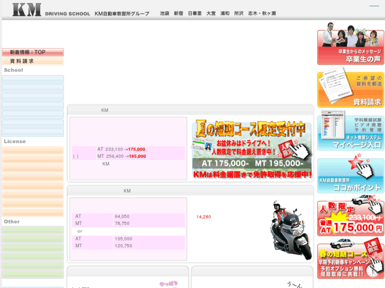Select the 大宮 school link

pyautogui.click(x=211, y=14)
